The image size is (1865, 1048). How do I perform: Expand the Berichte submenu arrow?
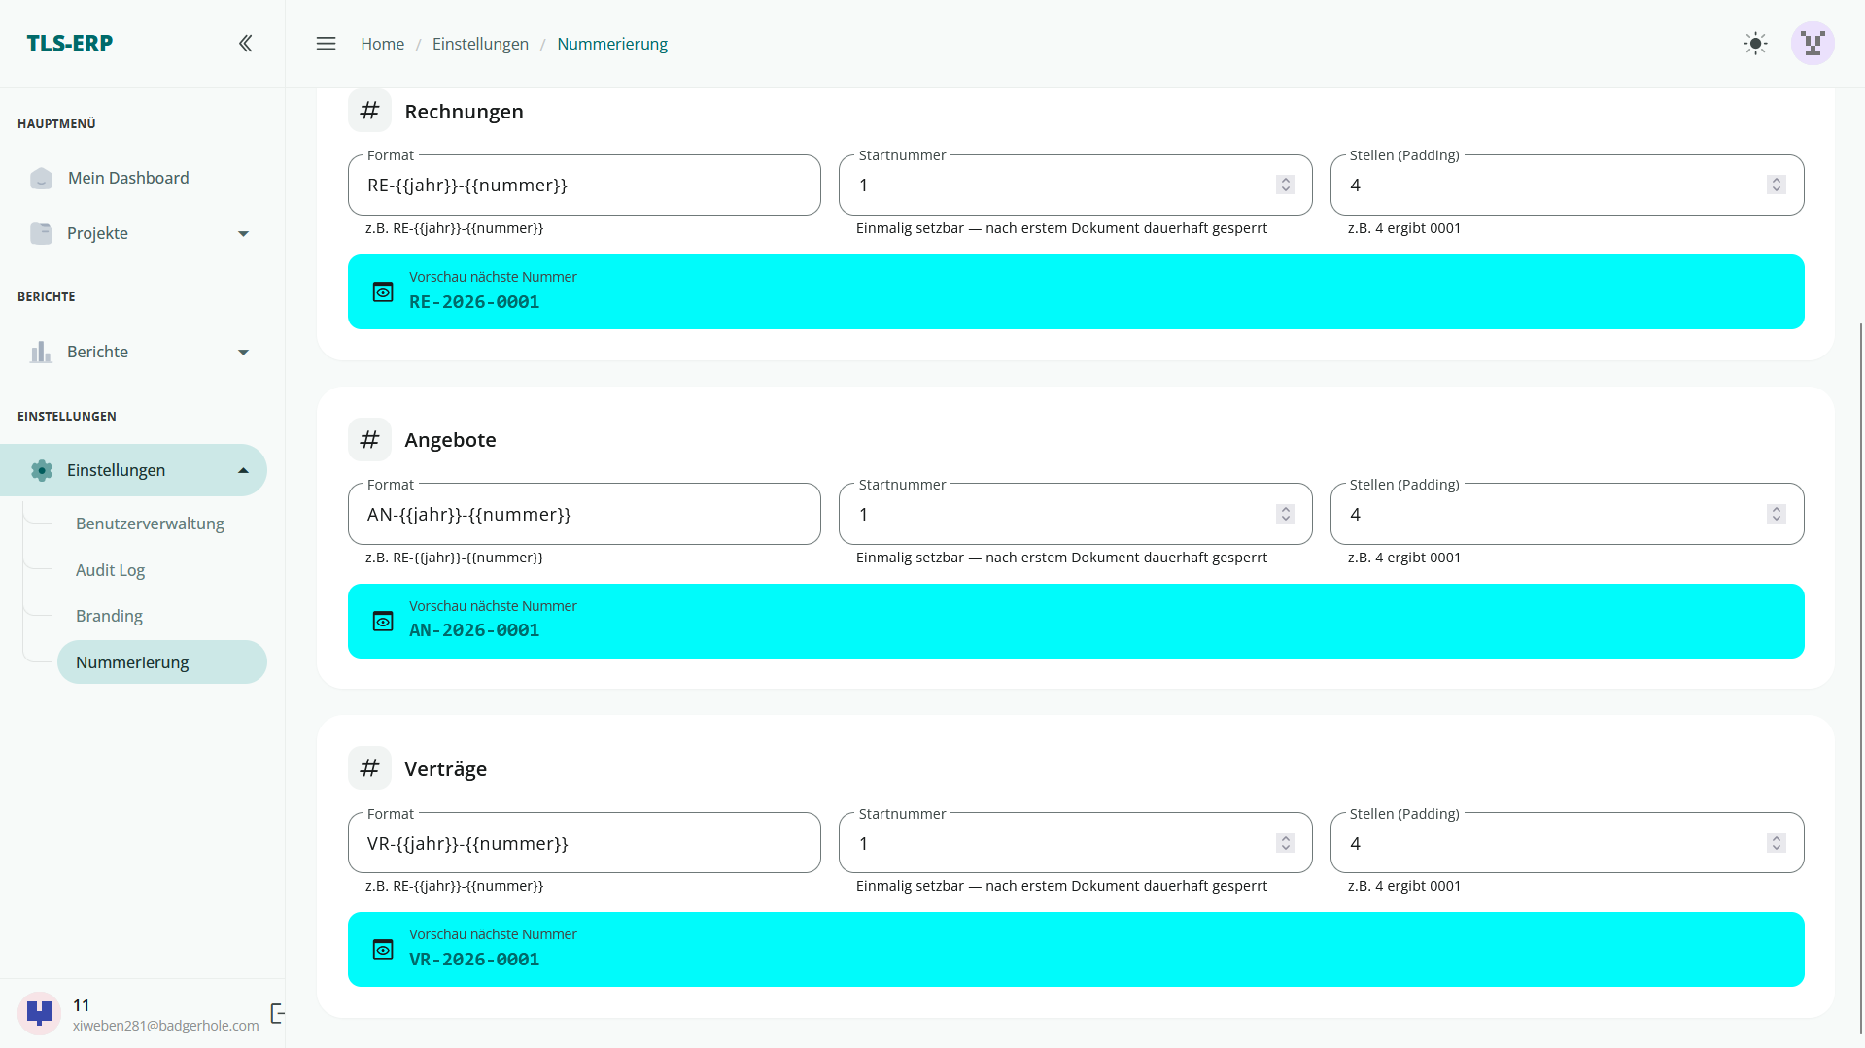coord(244,352)
